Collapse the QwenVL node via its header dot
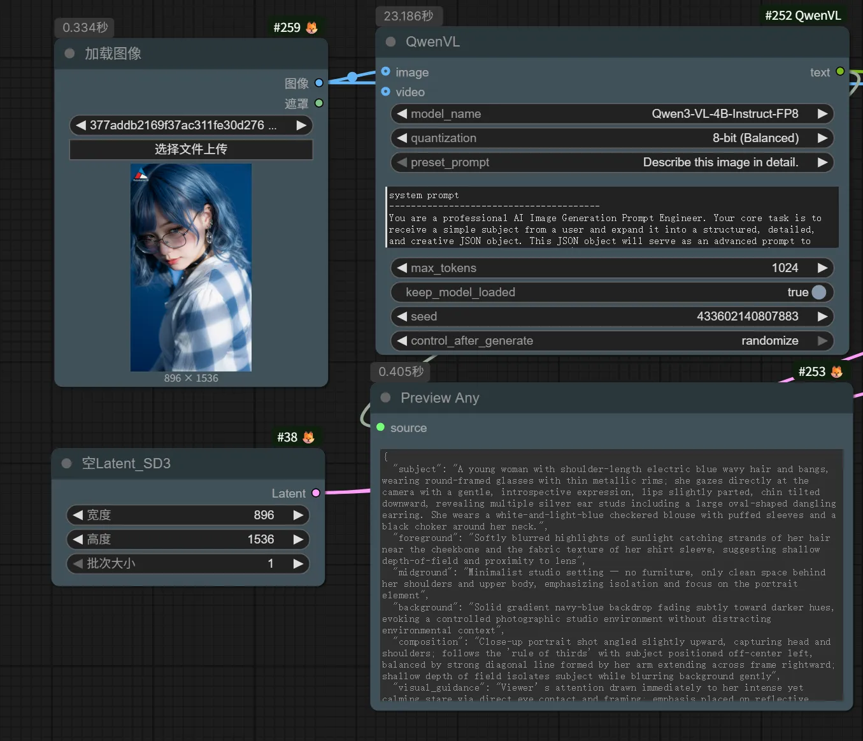 pyautogui.click(x=390, y=42)
